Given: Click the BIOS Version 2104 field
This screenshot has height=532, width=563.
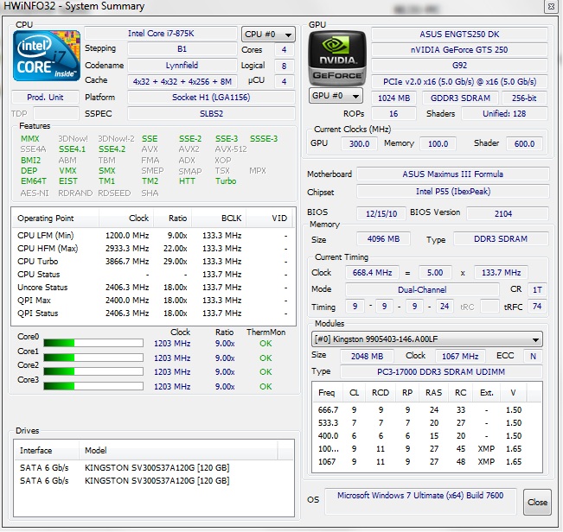Looking at the screenshot, I should coord(508,213).
